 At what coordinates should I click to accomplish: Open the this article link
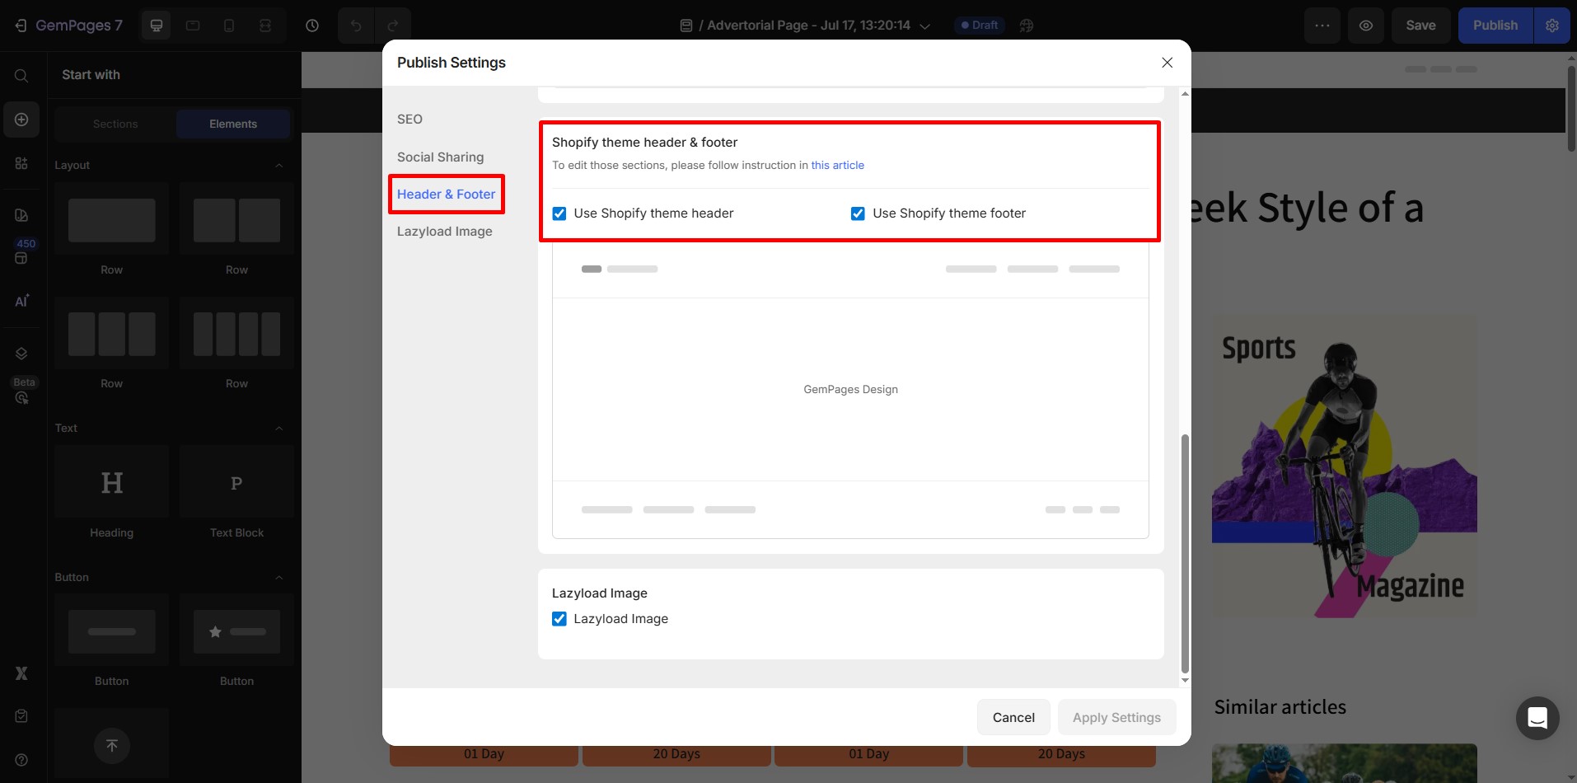838,165
